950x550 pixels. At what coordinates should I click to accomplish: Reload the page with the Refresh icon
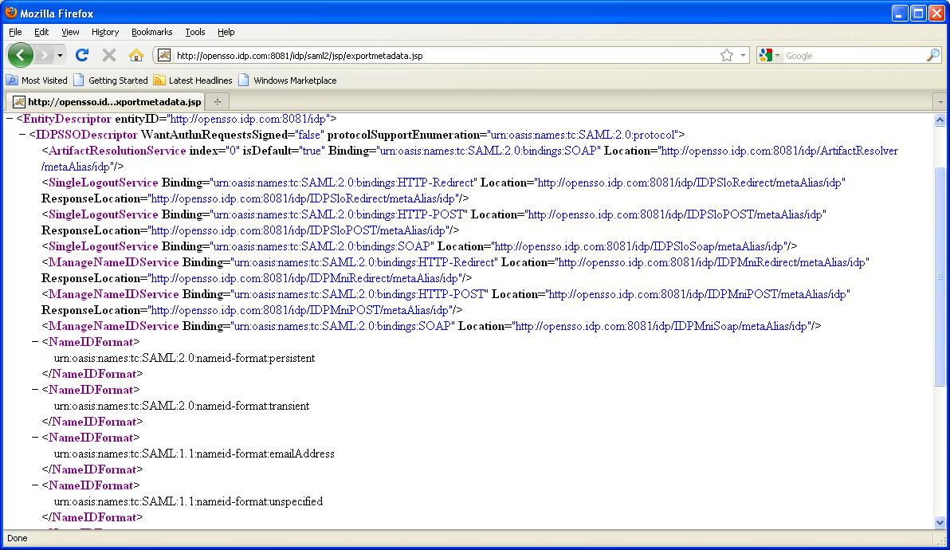tap(82, 55)
